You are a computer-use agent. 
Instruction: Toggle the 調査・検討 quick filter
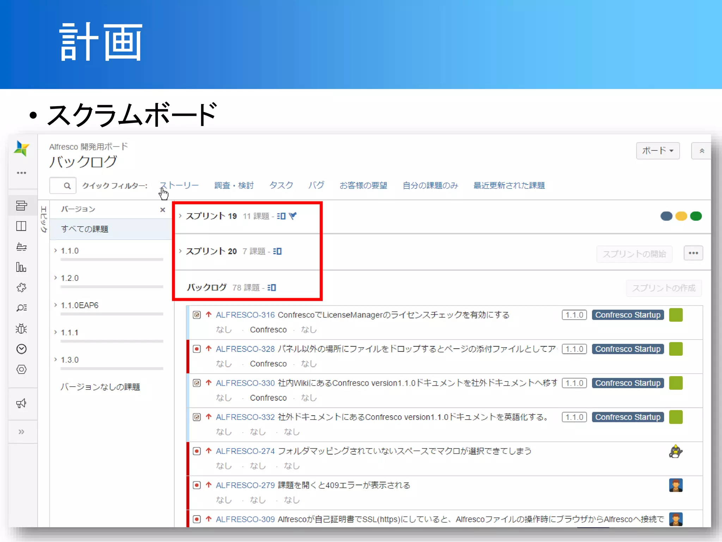234,185
